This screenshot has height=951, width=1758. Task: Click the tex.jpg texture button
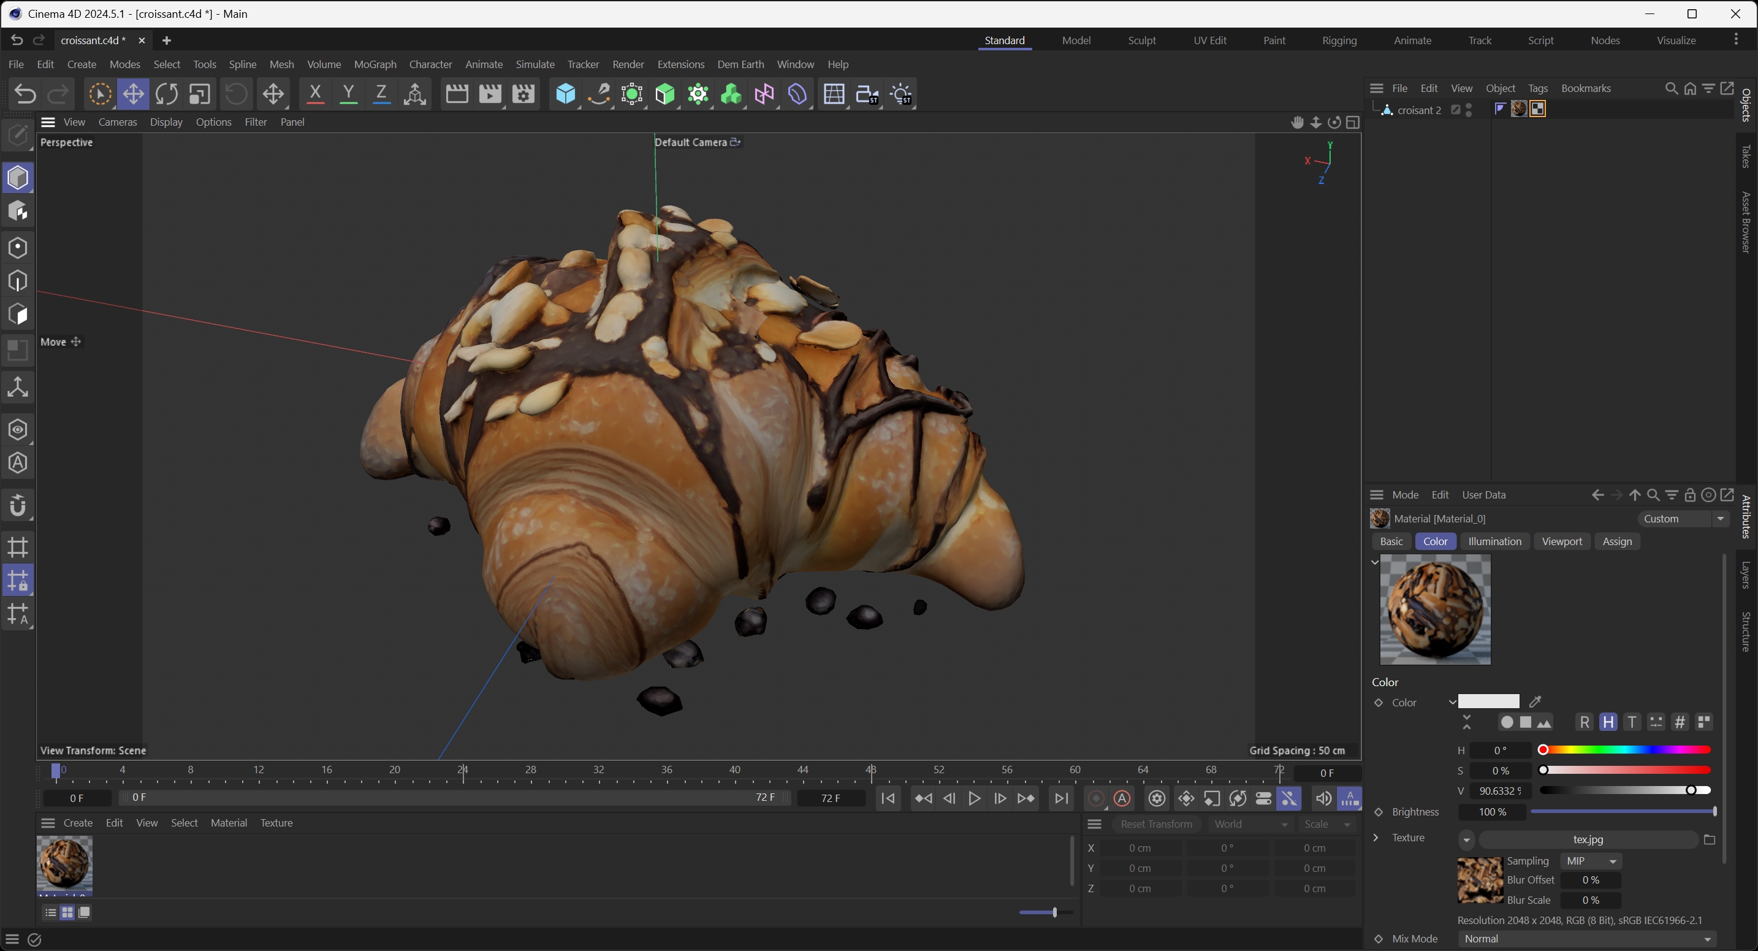pyautogui.click(x=1588, y=839)
